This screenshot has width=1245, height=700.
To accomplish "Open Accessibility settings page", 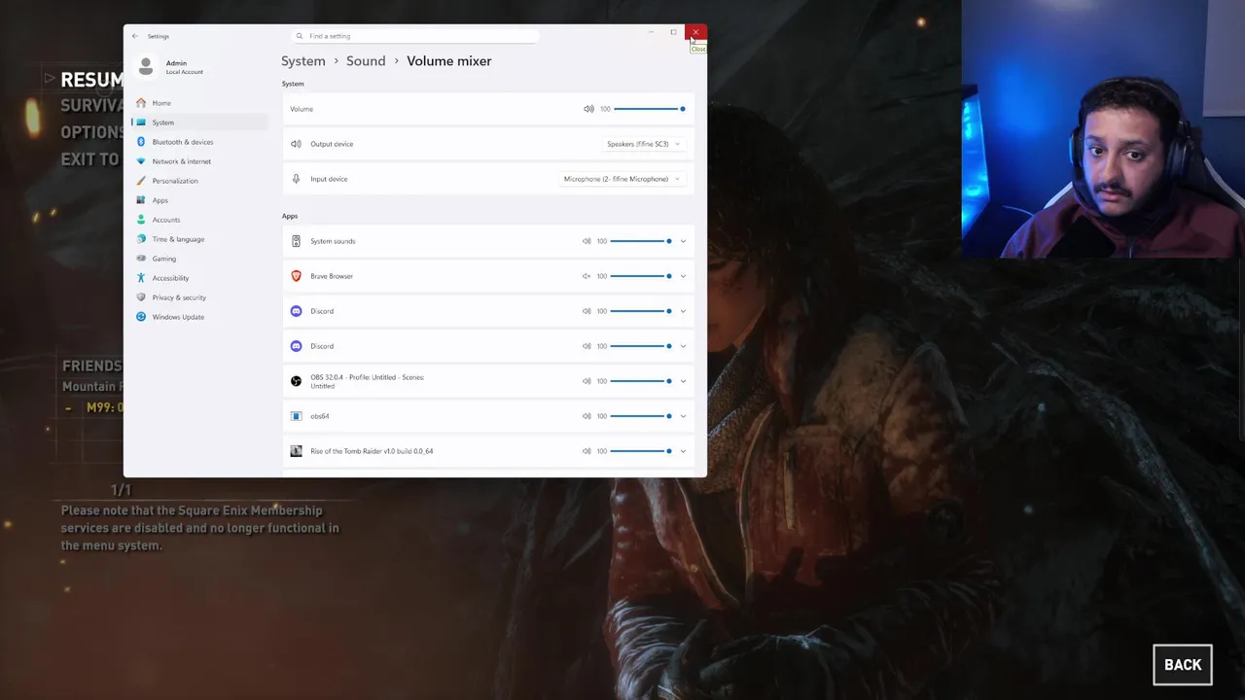I will pos(198,278).
